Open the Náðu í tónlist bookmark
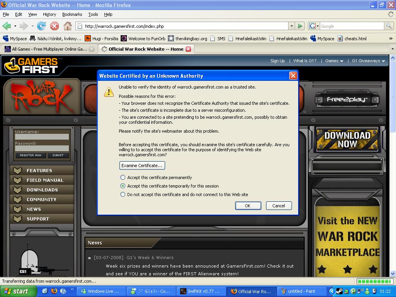The image size is (396, 297). tap(56, 39)
